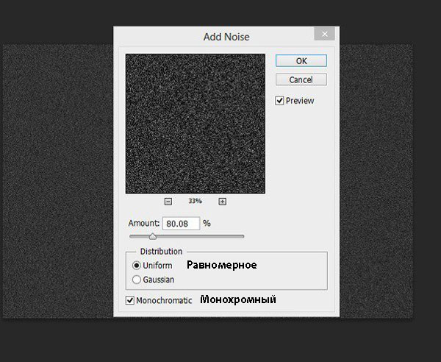441x362 pixels.
Task: Zoom out the noise preview with minus button
Action: (168, 202)
